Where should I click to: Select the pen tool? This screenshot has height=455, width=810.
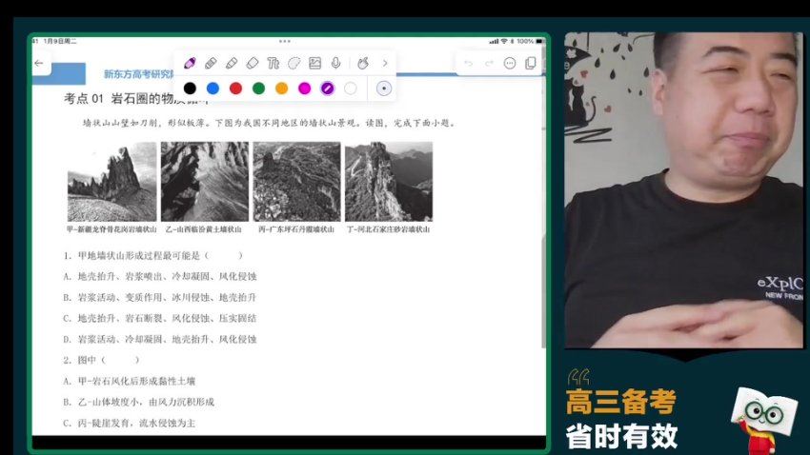(190, 64)
